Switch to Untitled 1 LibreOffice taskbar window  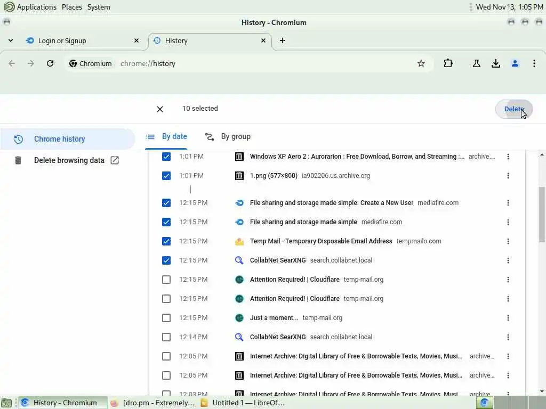click(243, 403)
